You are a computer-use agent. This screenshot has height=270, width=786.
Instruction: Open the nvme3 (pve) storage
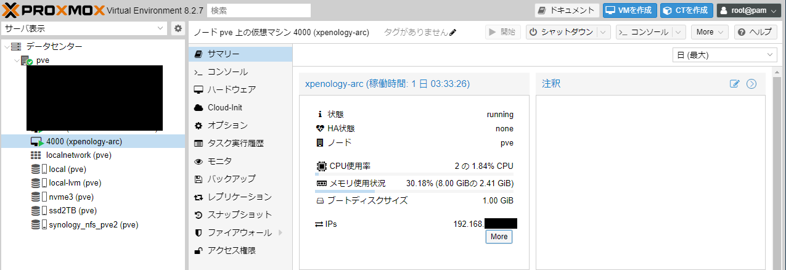coord(69,197)
